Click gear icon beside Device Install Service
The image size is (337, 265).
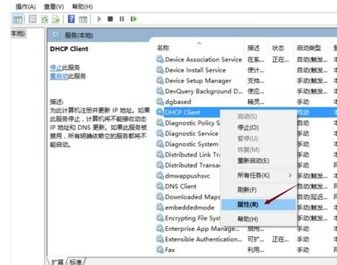pos(159,70)
